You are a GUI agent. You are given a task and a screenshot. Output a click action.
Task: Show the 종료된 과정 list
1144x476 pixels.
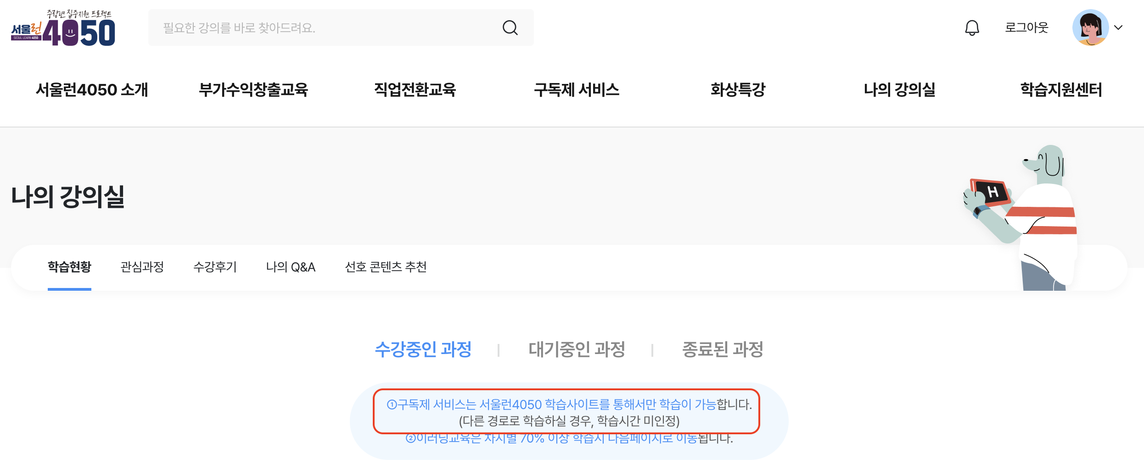point(723,349)
